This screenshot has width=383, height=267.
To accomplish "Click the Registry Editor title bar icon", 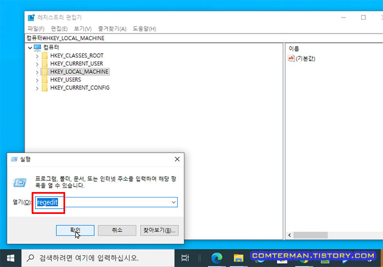I will (31, 18).
